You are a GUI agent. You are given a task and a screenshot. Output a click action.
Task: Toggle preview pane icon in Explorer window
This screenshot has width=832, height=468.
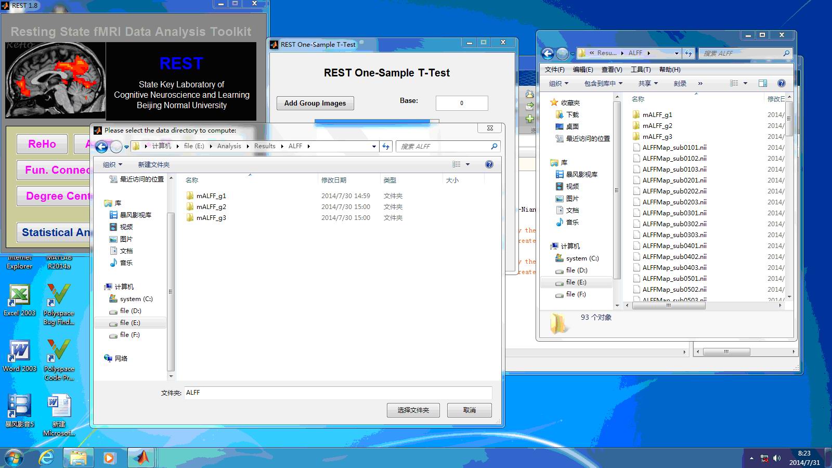click(x=763, y=83)
